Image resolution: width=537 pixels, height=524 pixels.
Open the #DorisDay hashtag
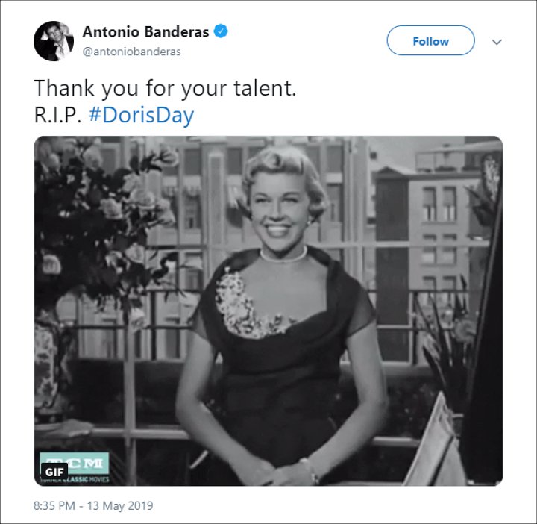(x=141, y=115)
